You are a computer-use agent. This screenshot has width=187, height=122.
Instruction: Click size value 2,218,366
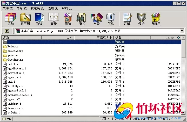click(x=65, y=82)
